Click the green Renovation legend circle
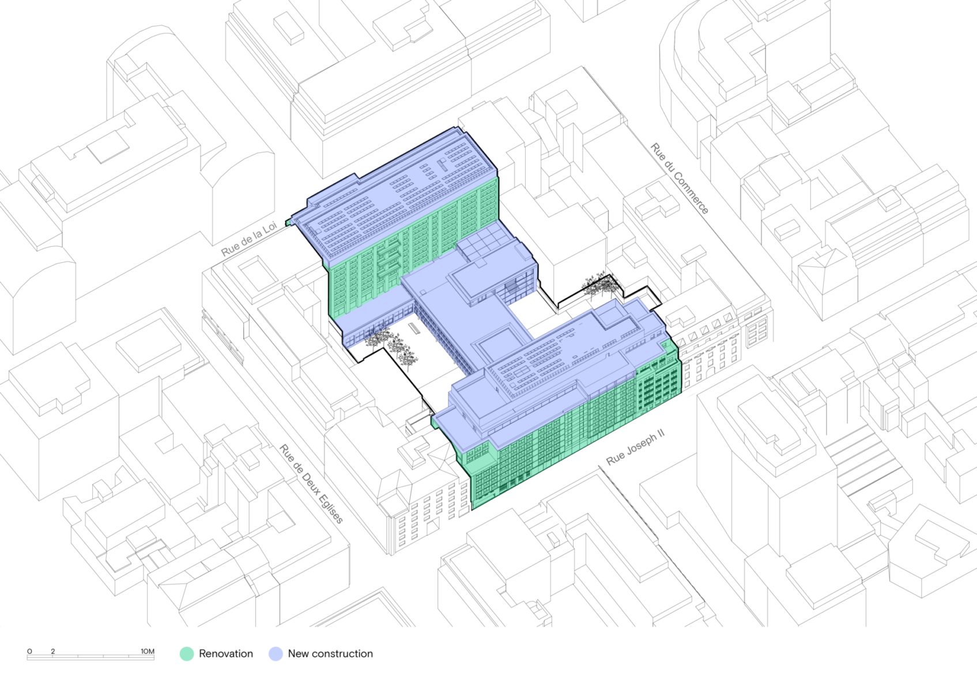 (x=187, y=653)
